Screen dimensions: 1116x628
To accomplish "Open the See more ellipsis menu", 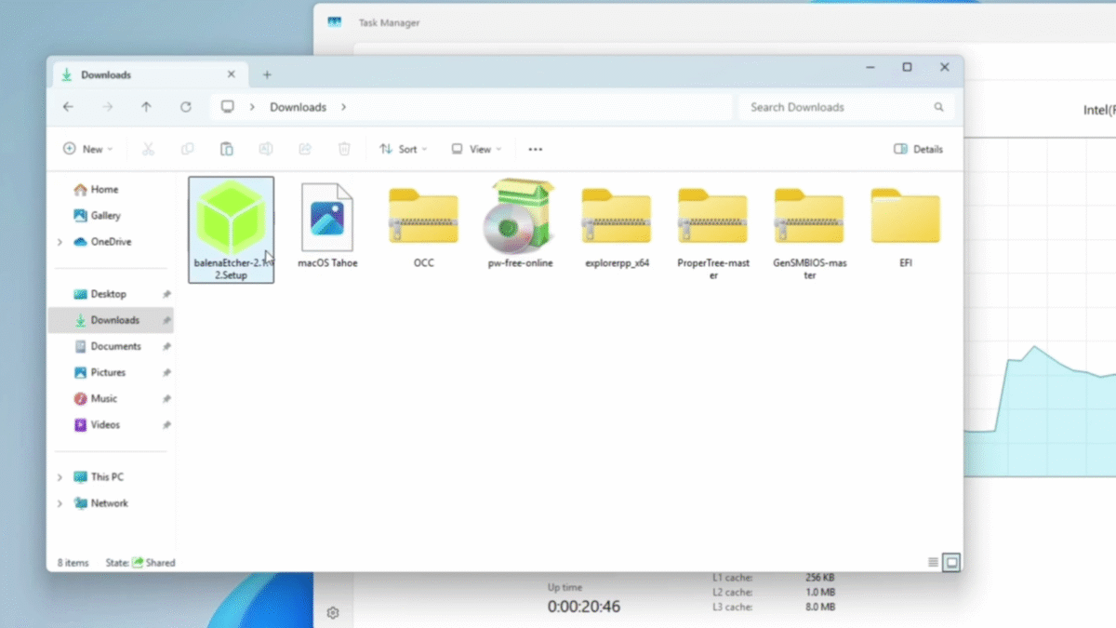I will 535,148.
